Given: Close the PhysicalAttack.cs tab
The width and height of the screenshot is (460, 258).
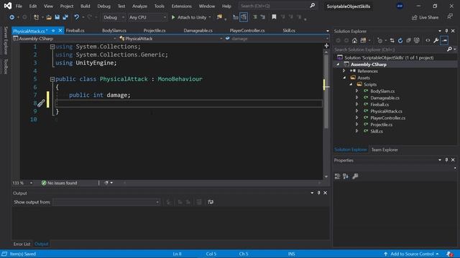Looking at the screenshot, I should click(60, 30).
